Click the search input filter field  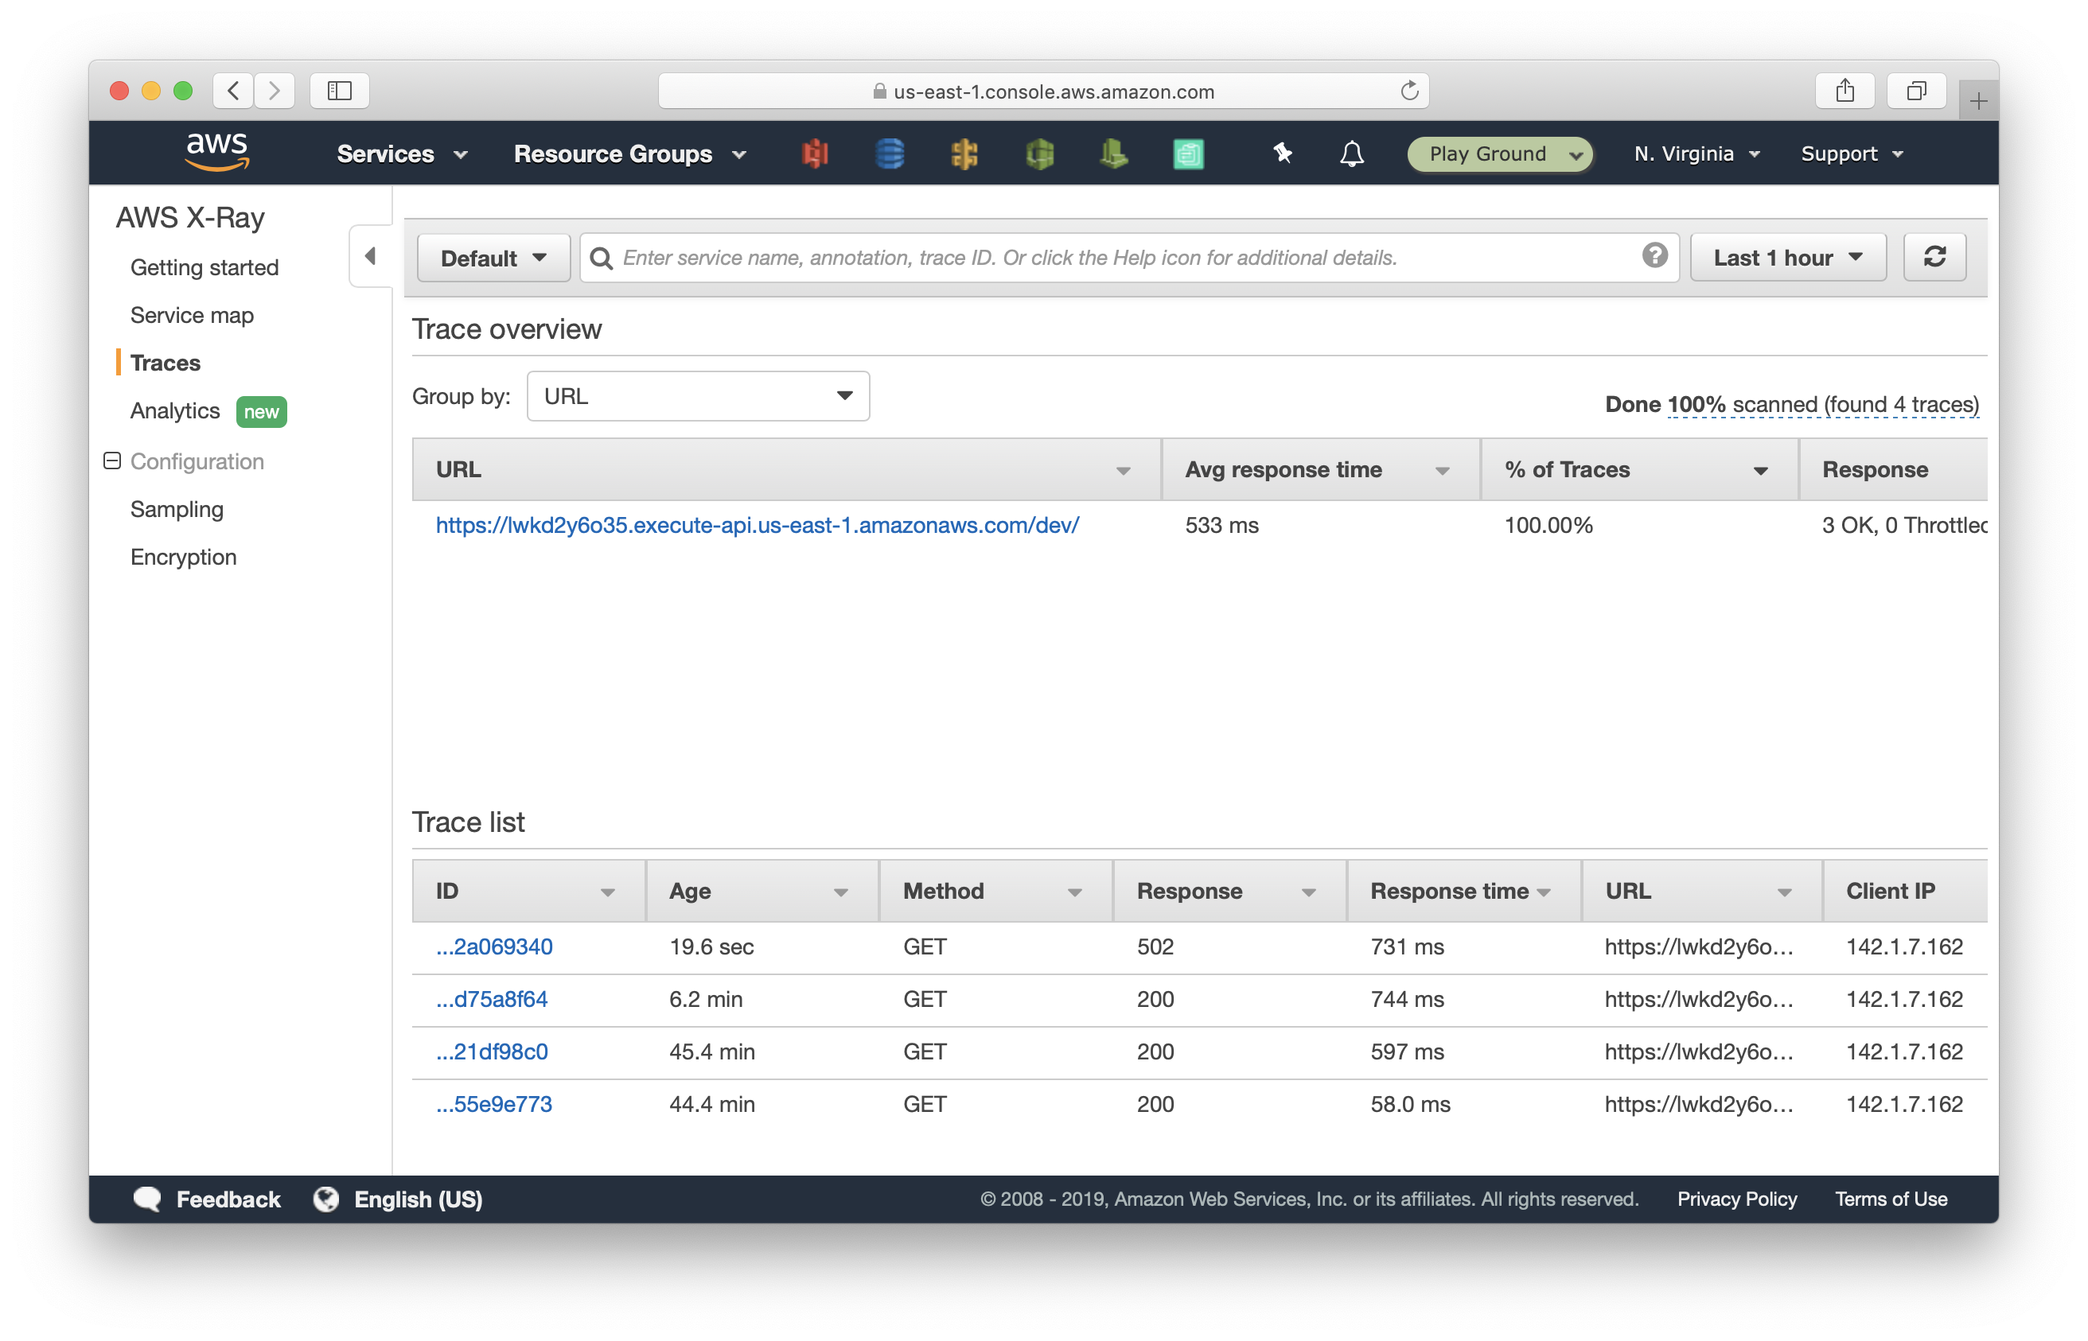coord(1126,257)
